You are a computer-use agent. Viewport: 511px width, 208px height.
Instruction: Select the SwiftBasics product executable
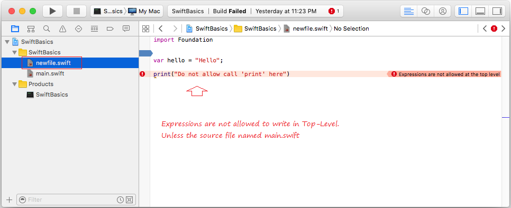(x=70, y=94)
